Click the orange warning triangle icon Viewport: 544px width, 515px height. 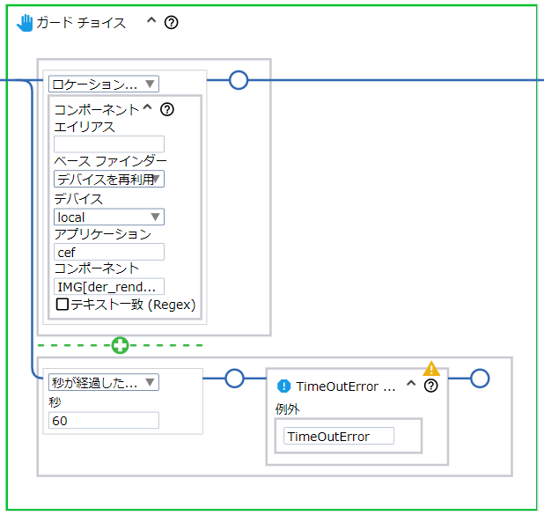pyautogui.click(x=431, y=368)
